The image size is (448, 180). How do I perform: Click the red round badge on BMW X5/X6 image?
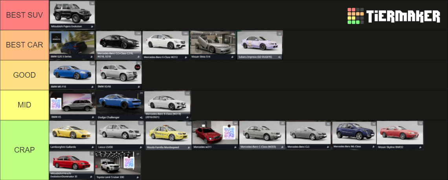tap(138, 67)
